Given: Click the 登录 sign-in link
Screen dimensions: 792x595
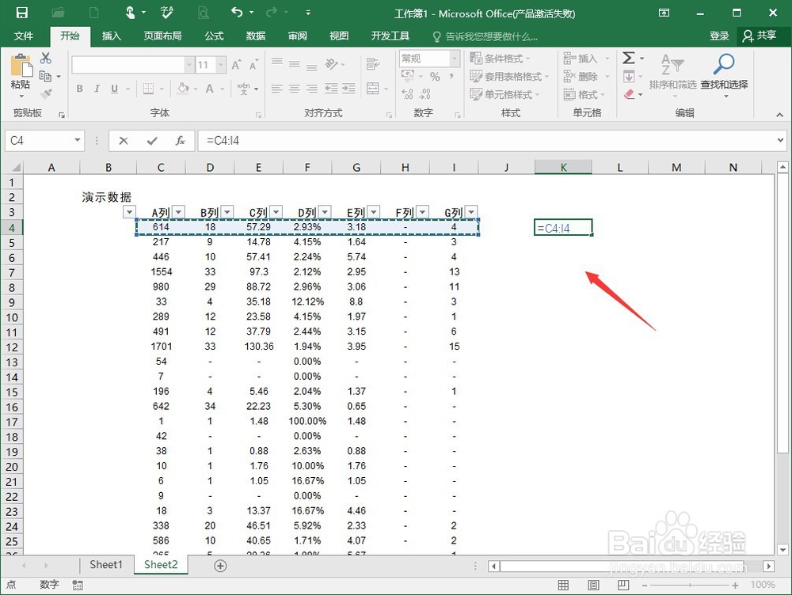Looking at the screenshot, I should coord(718,36).
